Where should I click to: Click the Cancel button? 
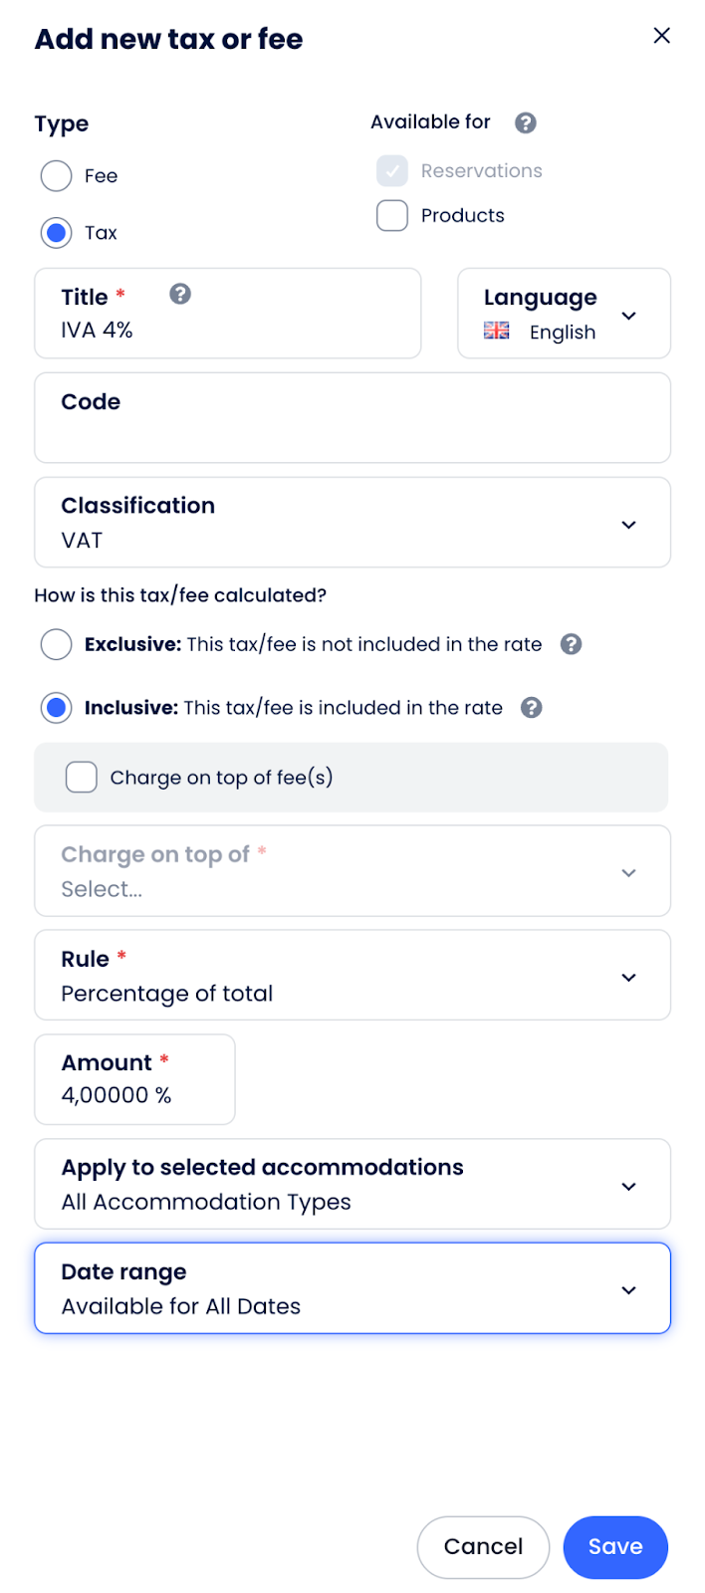pyautogui.click(x=483, y=1546)
